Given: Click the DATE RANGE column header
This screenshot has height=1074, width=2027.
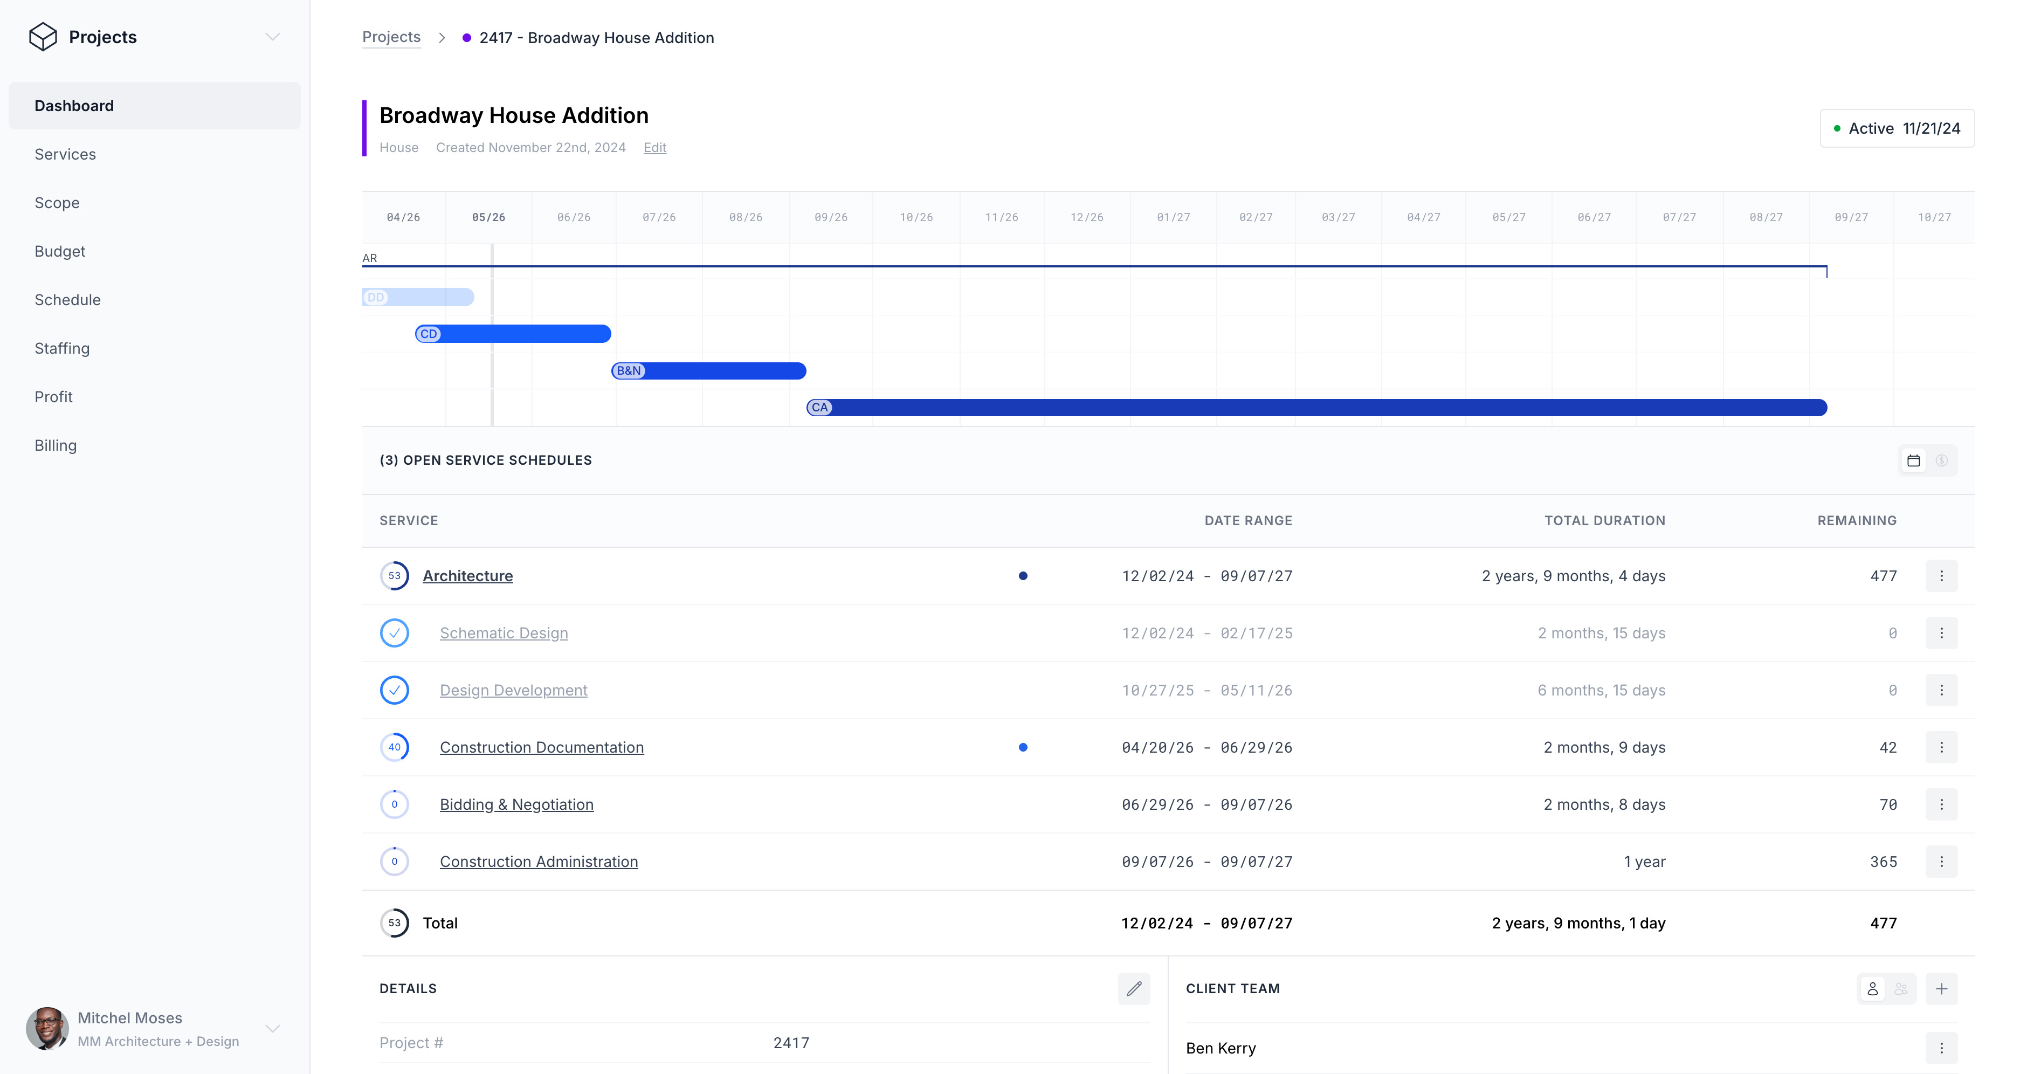Looking at the screenshot, I should pyautogui.click(x=1248, y=521).
